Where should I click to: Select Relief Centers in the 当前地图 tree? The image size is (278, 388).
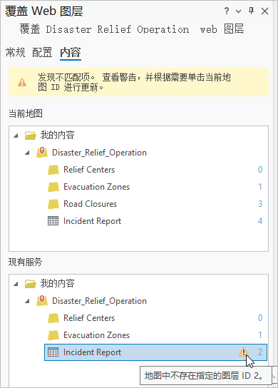pos(89,170)
